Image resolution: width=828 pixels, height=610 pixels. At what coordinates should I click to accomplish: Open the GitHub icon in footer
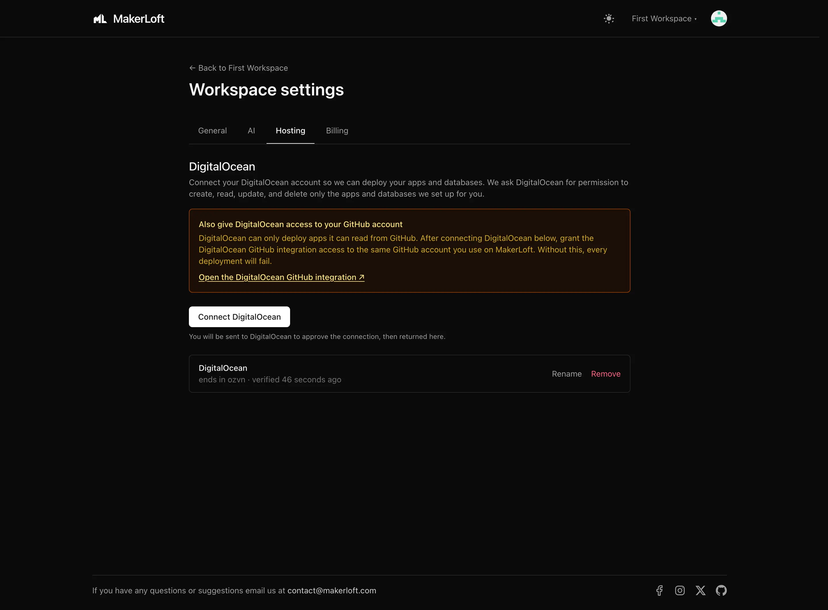(721, 590)
